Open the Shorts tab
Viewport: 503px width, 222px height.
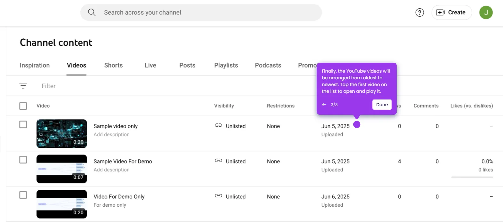[113, 65]
